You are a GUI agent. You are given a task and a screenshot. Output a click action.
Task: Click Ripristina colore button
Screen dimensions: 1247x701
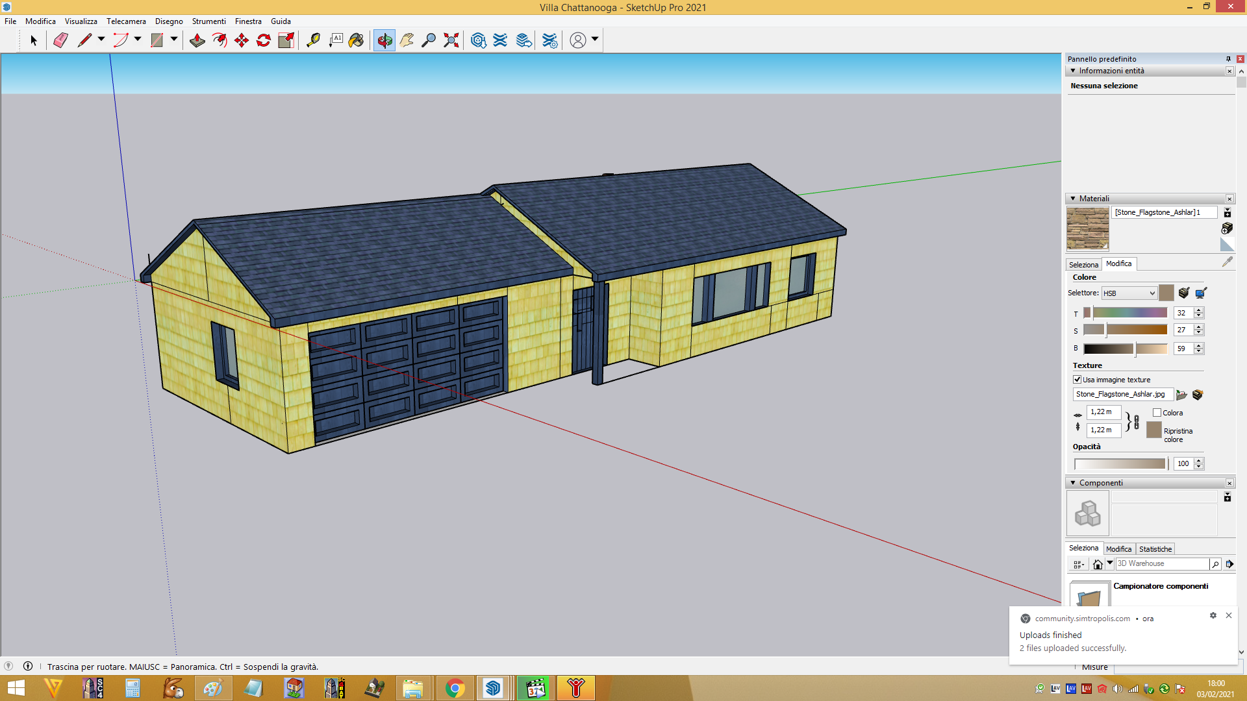point(1154,430)
